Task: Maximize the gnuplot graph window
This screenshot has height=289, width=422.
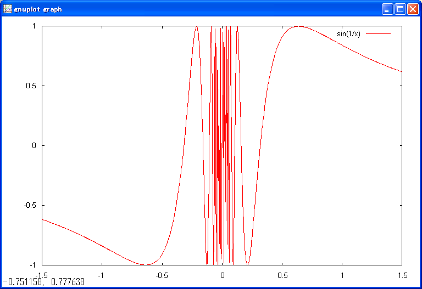Action: tap(400, 9)
